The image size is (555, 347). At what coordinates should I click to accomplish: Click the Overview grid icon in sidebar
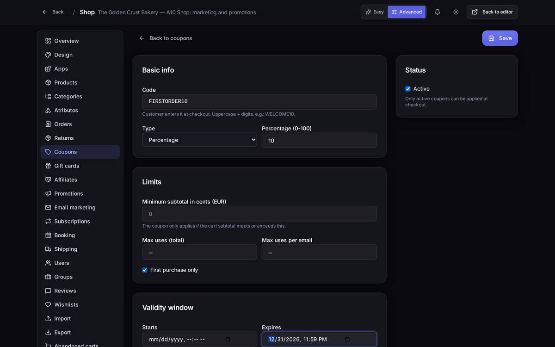point(48,41)
